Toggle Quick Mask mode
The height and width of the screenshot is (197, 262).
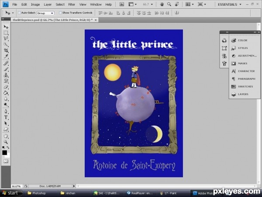click(6, 161)
